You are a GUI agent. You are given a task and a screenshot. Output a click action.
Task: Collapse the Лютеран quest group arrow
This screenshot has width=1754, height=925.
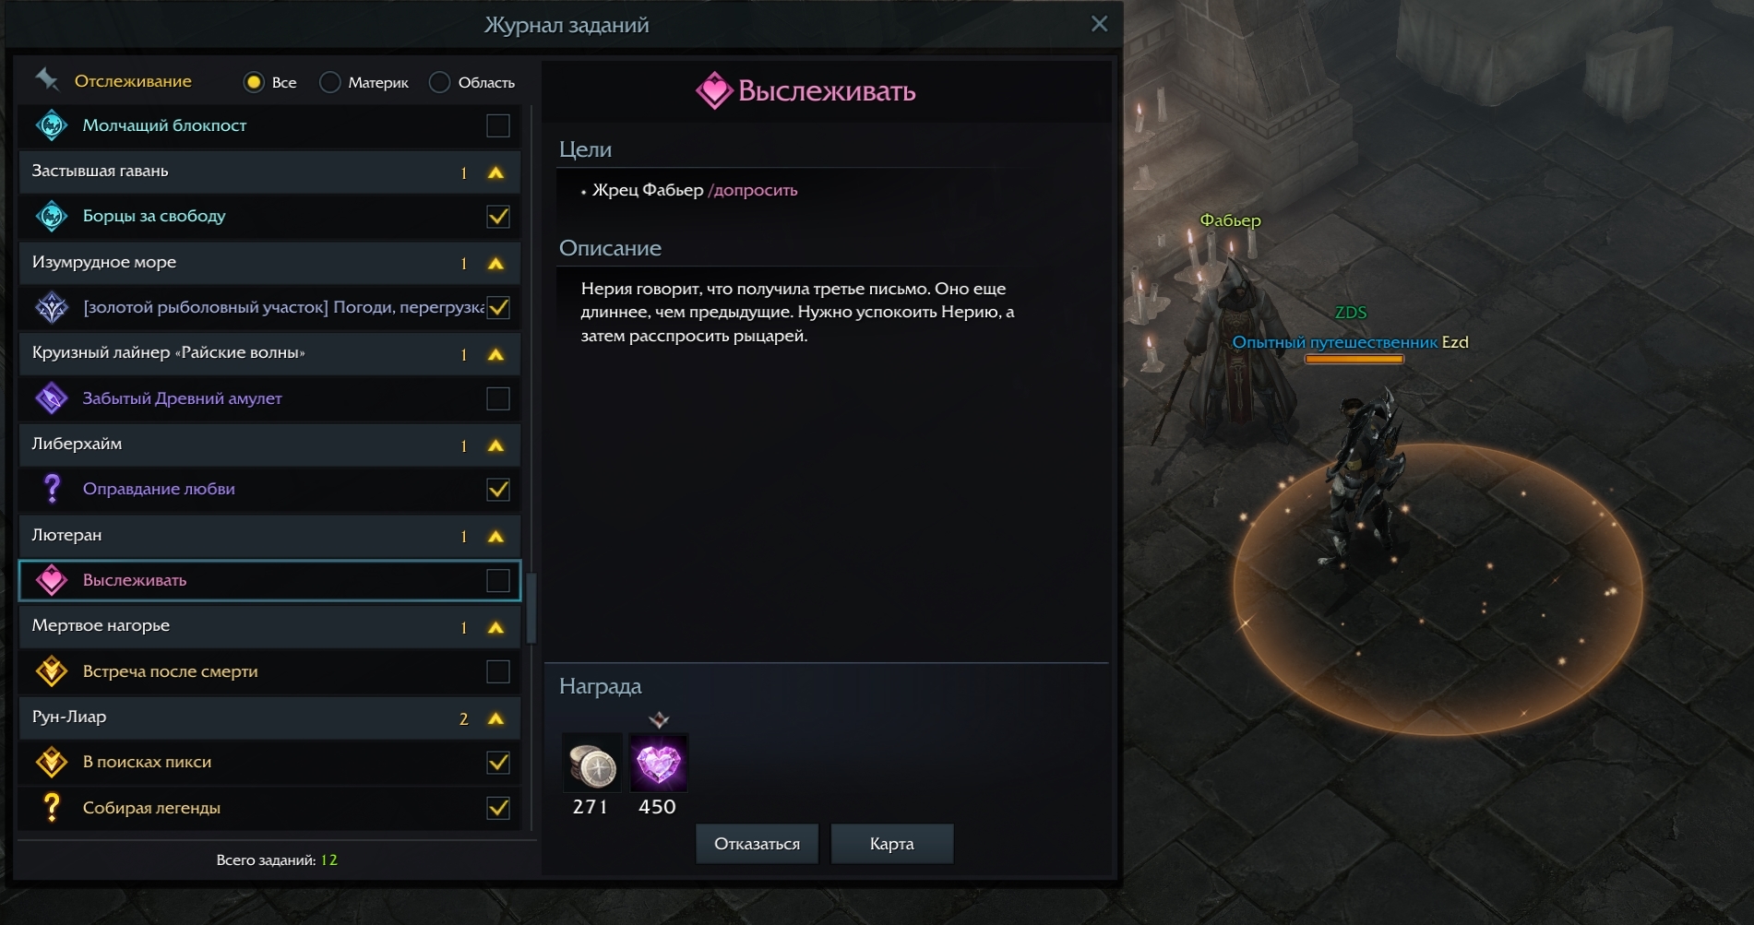(x=495, y=536)
